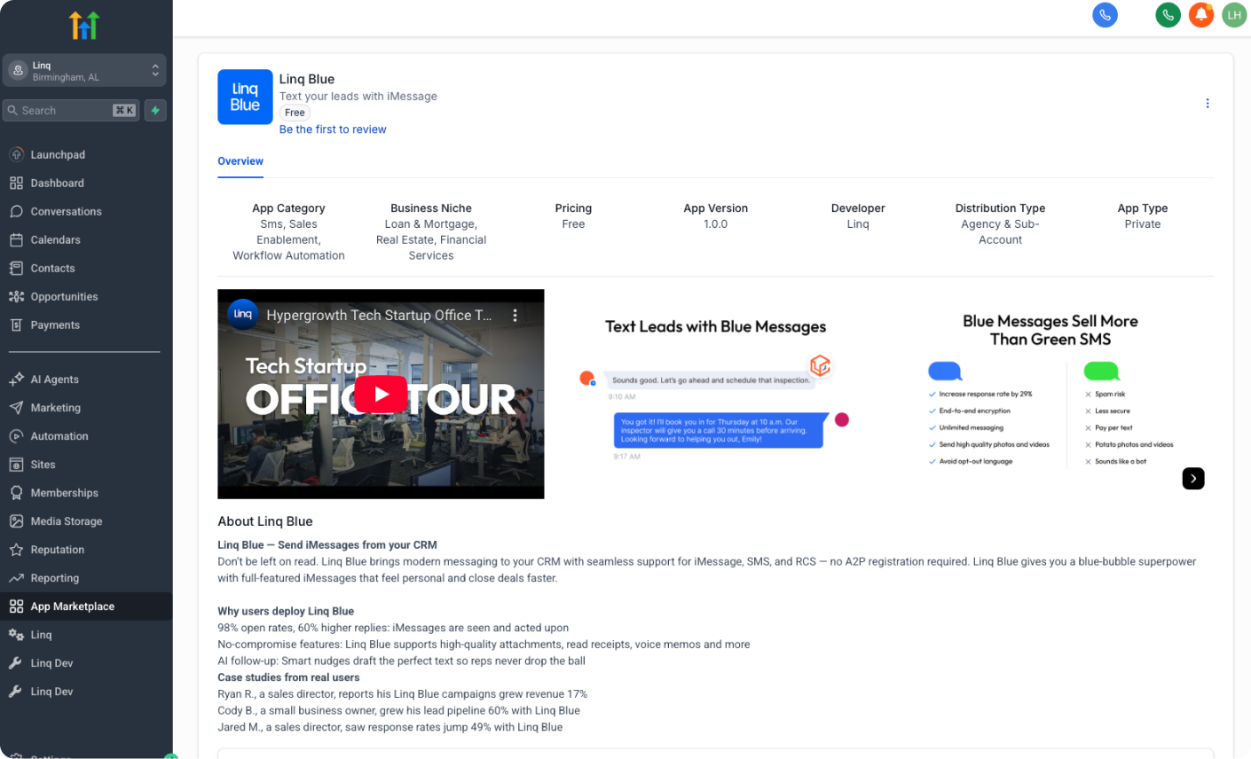1251x759 pixels.
Task: Click the Free pricing badge
Action: (295, 113)
